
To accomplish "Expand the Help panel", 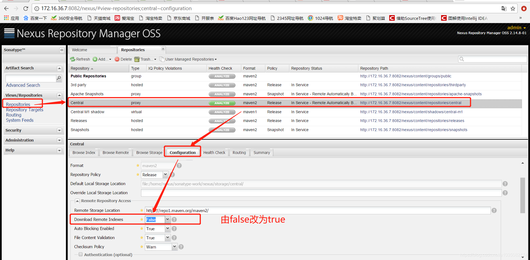I will coord(59,150).
